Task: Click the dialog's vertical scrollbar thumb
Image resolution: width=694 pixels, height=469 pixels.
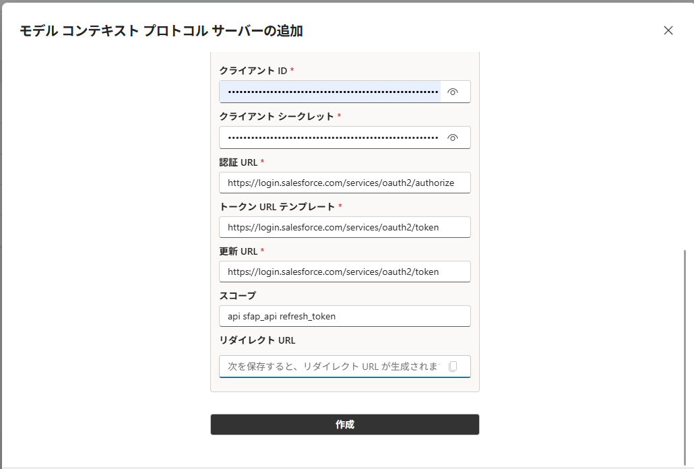Action: (685, 356)
